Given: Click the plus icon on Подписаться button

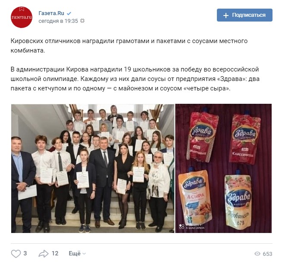Looking at the screenshot, I should click(x=226, y=15).
